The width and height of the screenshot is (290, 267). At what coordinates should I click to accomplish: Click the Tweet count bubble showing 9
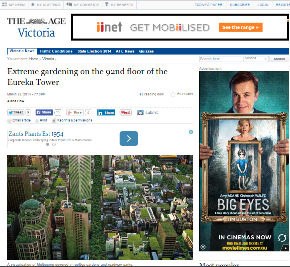pyautogui.click(x=28, y=112)
